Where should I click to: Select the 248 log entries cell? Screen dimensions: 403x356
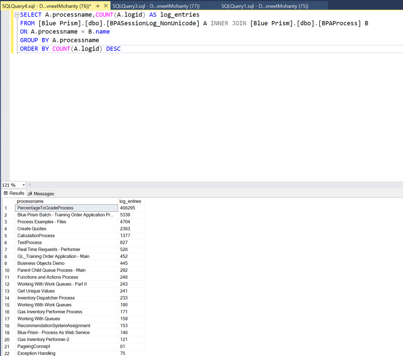[131, 277]
